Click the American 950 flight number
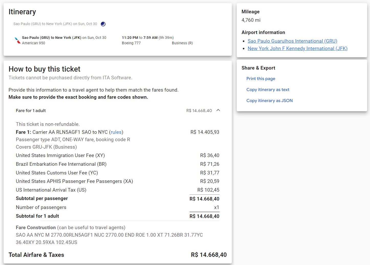 pos(34,43)
